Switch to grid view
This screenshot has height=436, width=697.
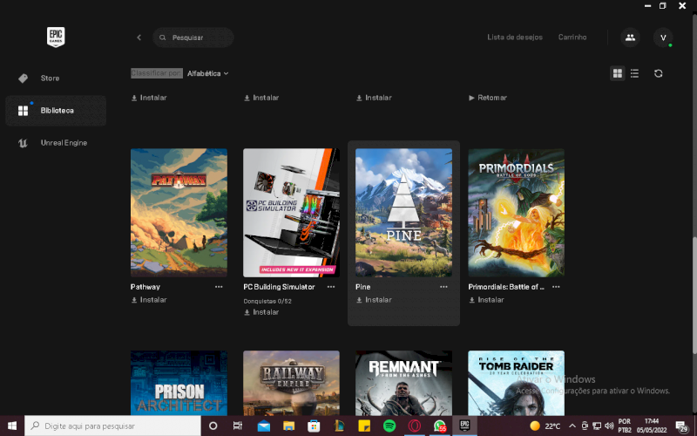618,73
